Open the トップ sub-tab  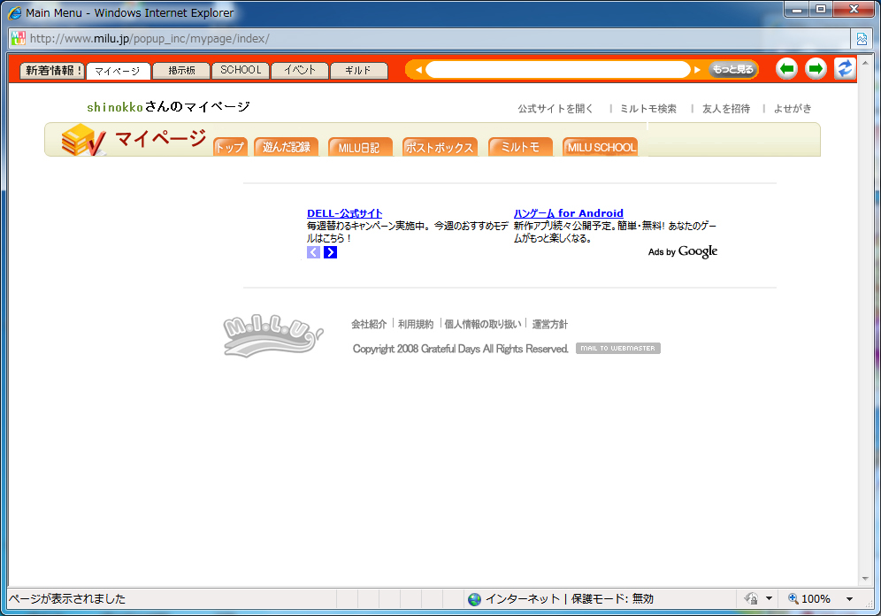point(230,147)
